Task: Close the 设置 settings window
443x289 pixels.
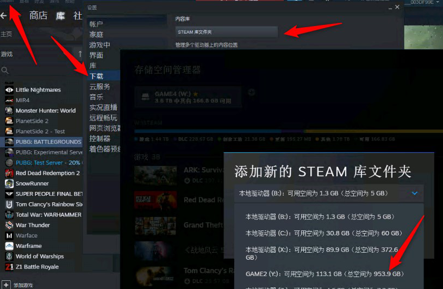Action: tap(397, 7)
